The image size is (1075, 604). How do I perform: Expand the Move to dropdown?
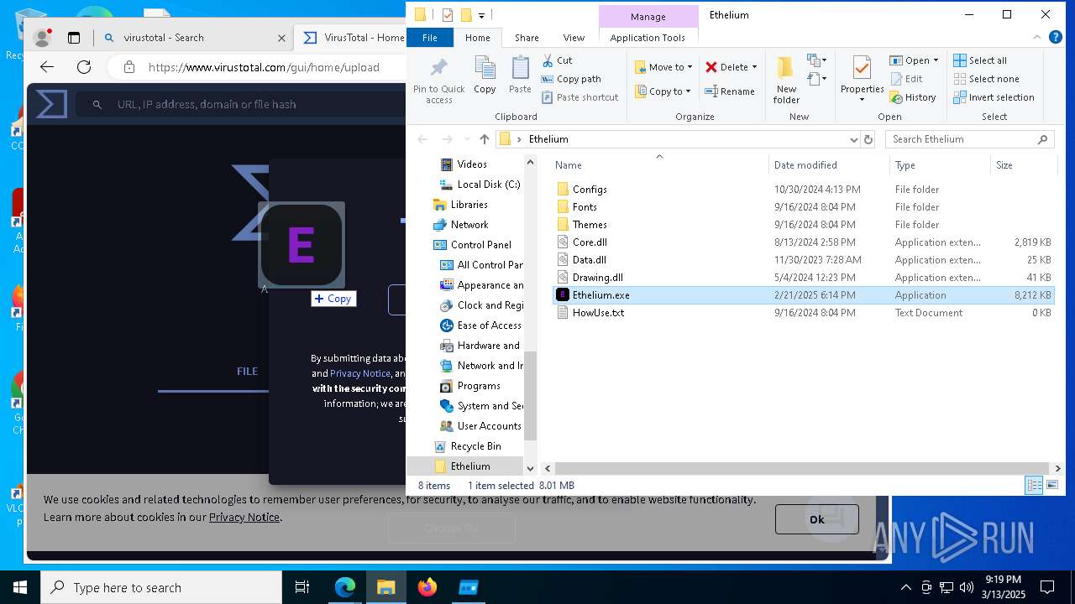(690, 67)
